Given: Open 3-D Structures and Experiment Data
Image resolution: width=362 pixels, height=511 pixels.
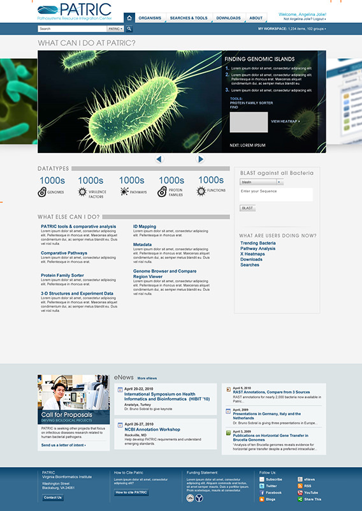Looking at the screenshot, I should pos(77,293).
